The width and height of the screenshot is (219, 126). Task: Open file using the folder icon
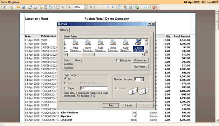[18, 7]
